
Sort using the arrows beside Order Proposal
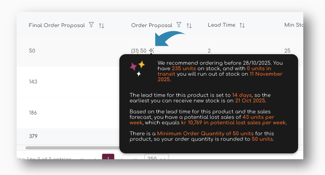point(189,26)
